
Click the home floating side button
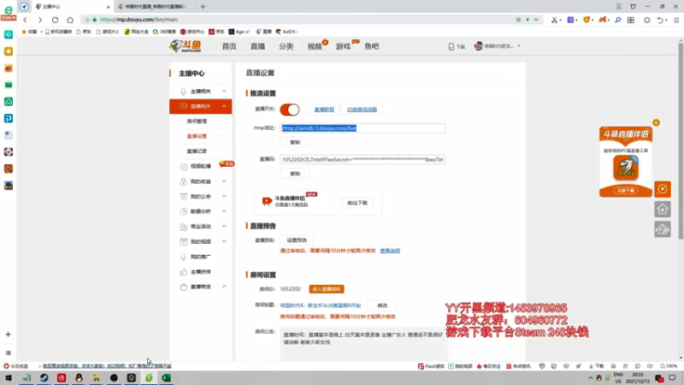(662, 210)
